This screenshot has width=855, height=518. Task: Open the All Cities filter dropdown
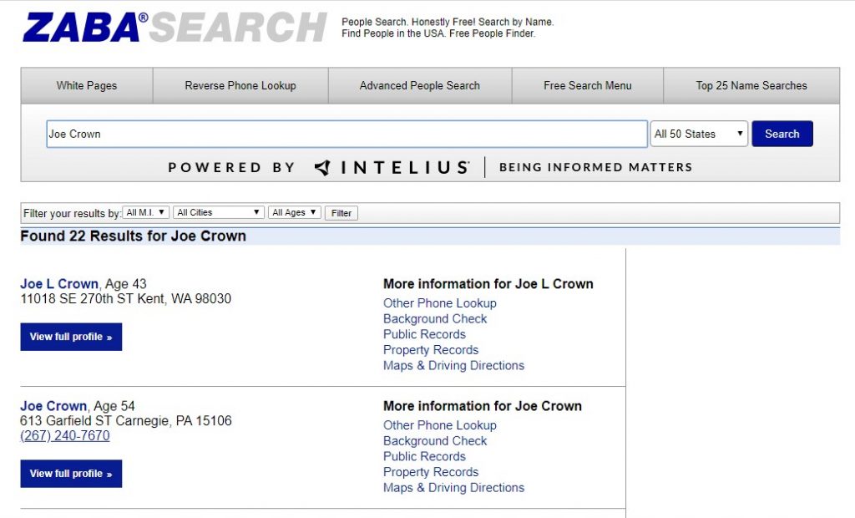point(218,212)
